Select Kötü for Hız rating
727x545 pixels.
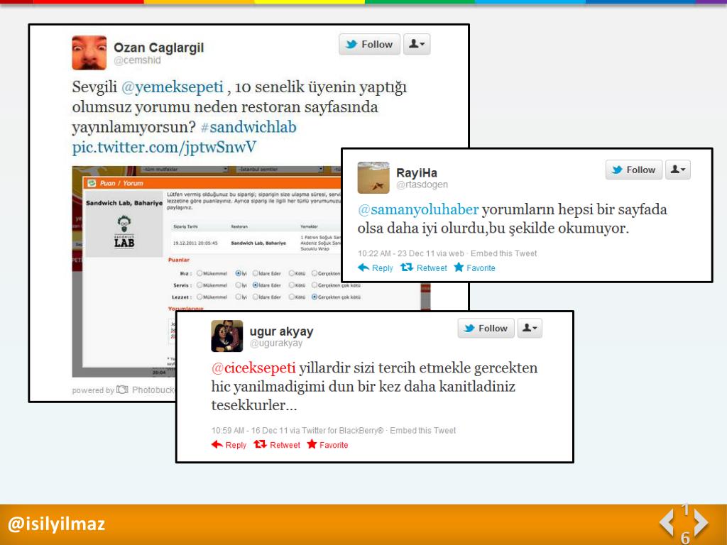292,273
